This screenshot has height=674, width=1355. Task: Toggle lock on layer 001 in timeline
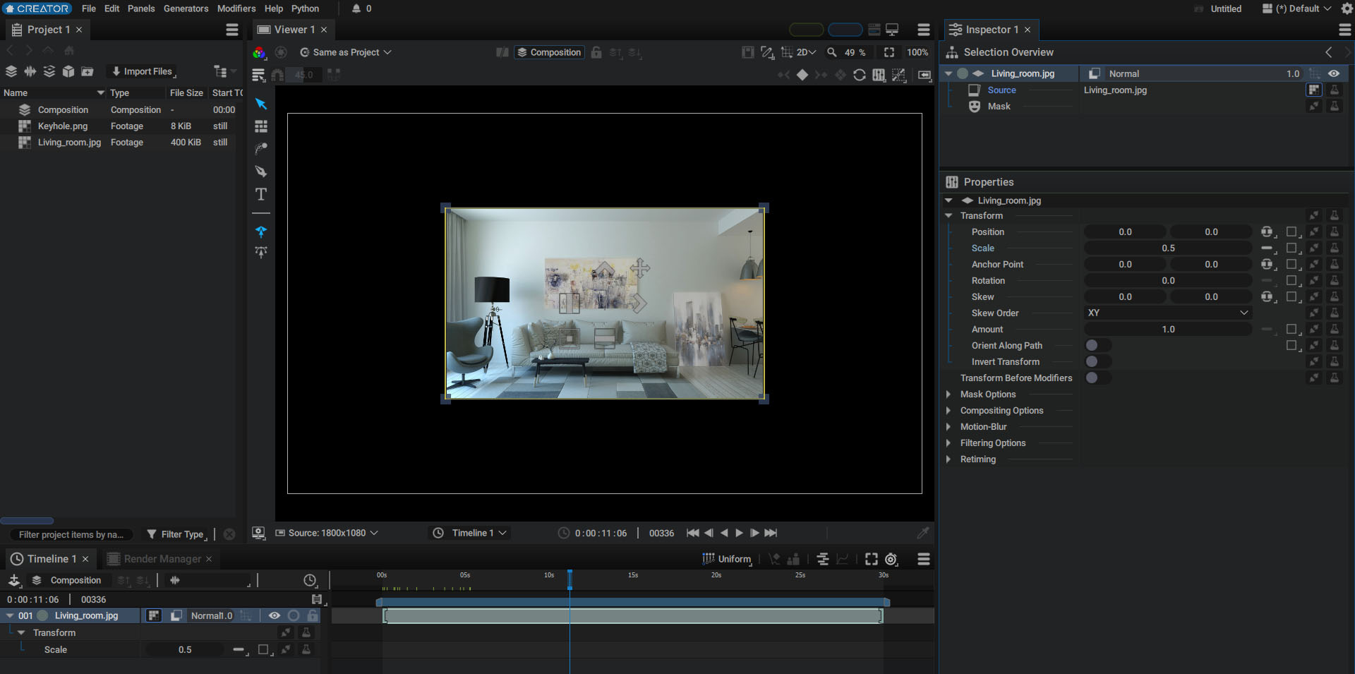tap(313, 615)
